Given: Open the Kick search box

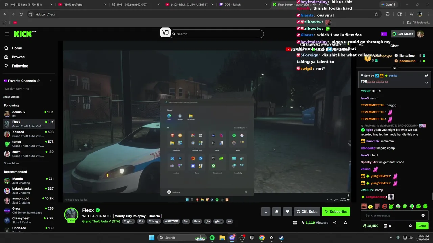Looking at the screenshot, I should click(217, 34).
